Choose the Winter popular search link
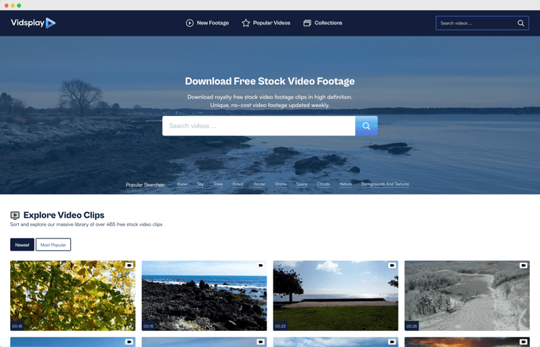This screenshot has height=347, width=540. click(x=259, y=184)
